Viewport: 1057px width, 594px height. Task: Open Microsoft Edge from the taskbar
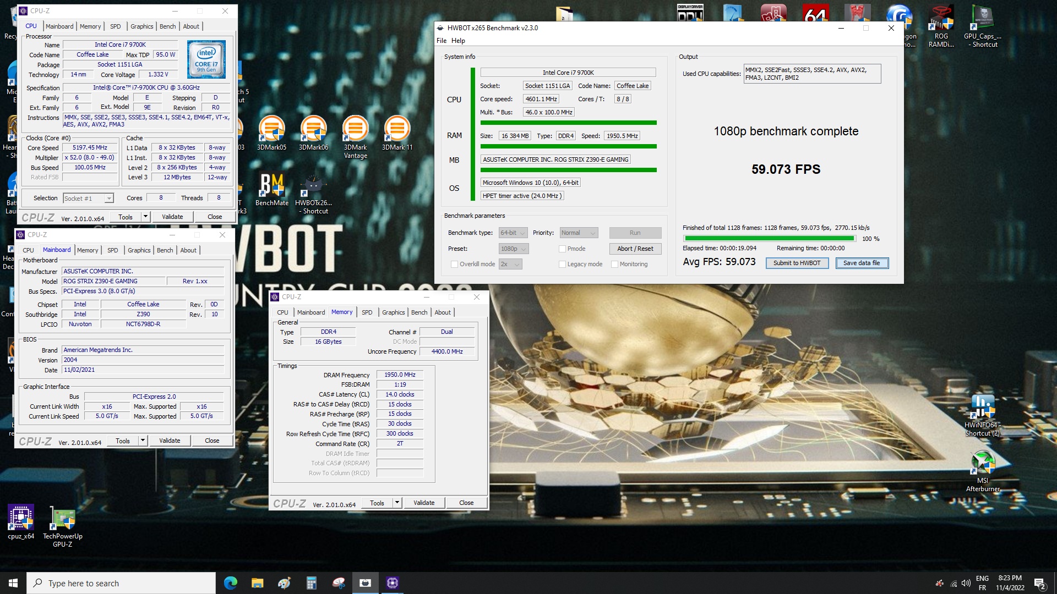point(230,583)
